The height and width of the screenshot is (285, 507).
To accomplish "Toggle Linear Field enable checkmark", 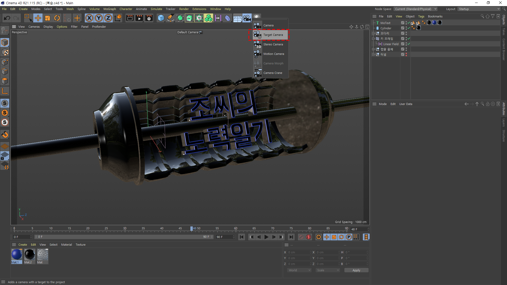I will [409, 44].
